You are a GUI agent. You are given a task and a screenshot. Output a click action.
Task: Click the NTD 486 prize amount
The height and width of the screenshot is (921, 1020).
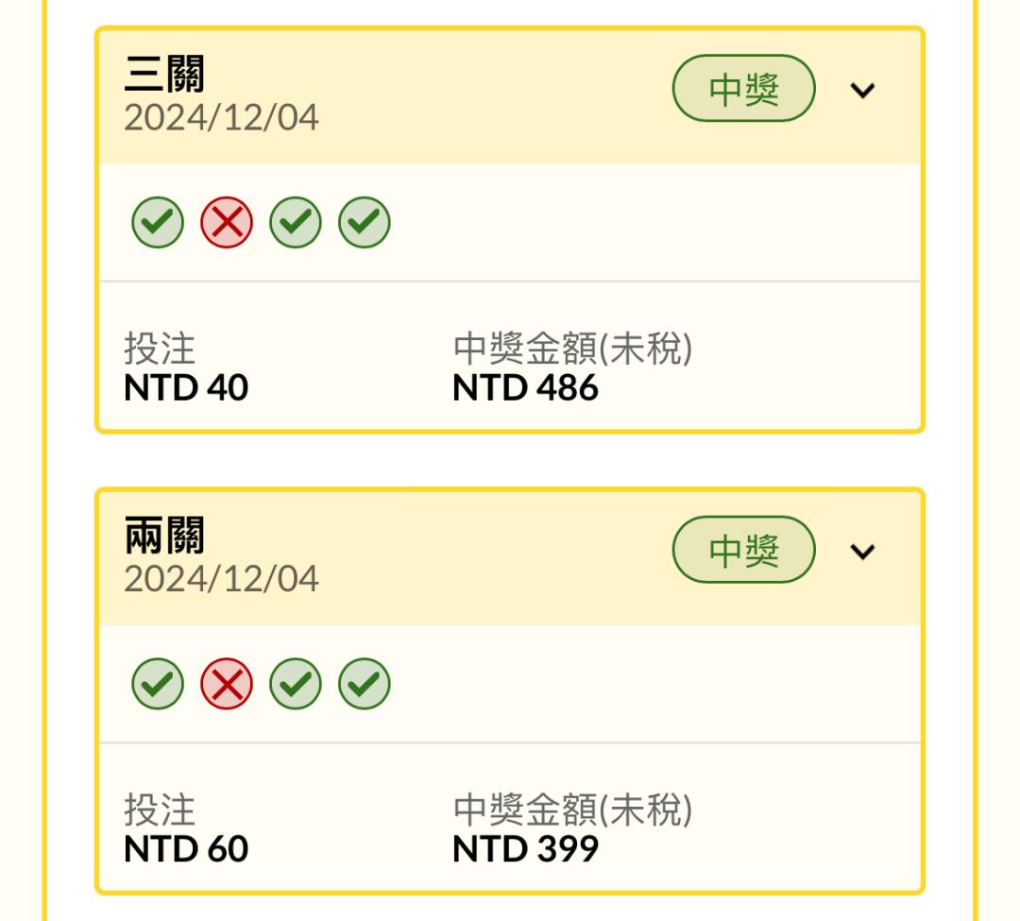click(x=525, y=387)
